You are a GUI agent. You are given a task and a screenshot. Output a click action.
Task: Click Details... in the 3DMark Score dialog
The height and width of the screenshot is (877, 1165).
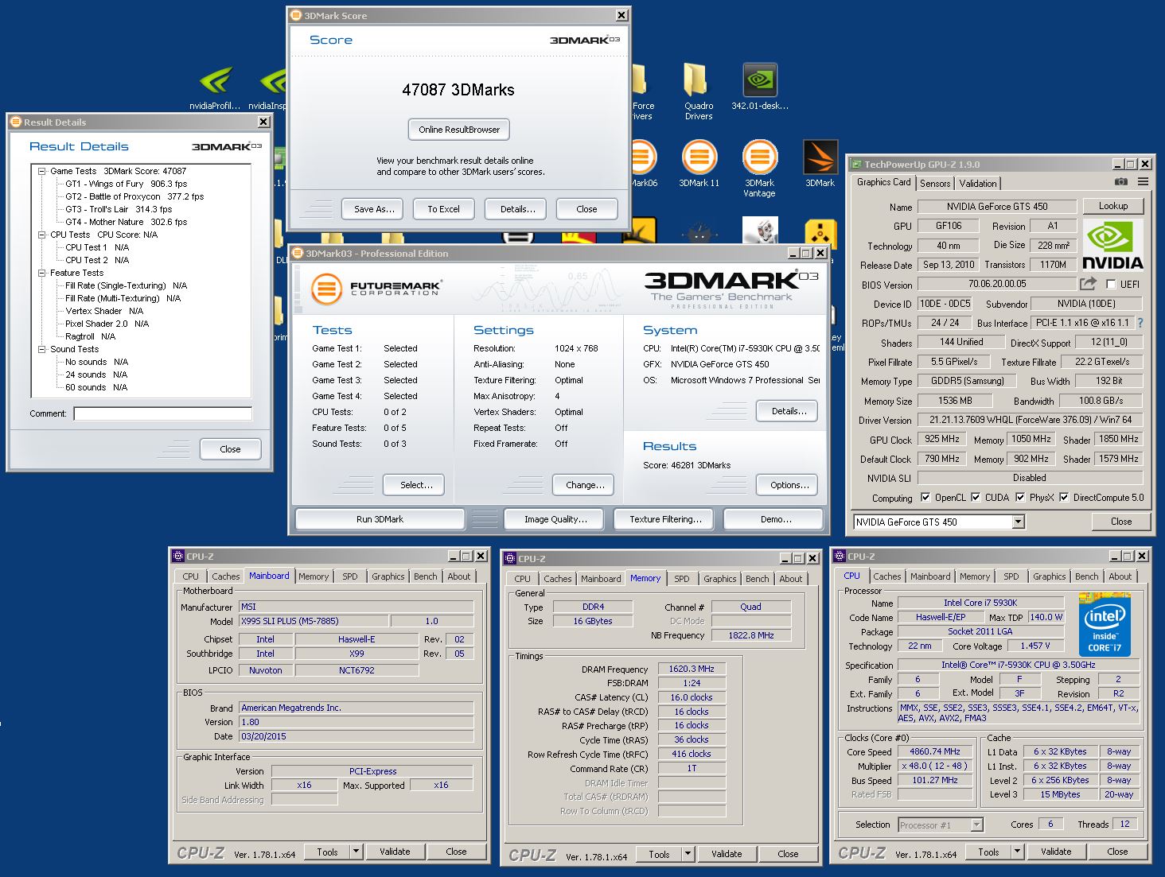pyautogui.click(x=517, y=209)
